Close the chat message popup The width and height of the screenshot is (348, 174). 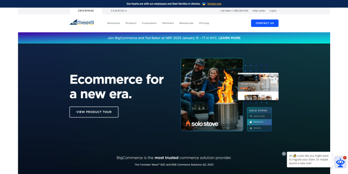[x=284, y=154]
